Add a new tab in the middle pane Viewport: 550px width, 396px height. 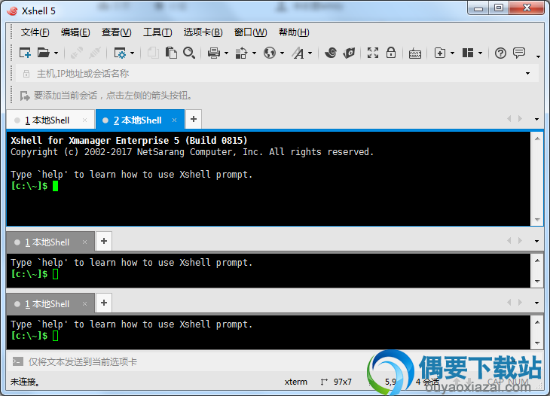[104, 241]
